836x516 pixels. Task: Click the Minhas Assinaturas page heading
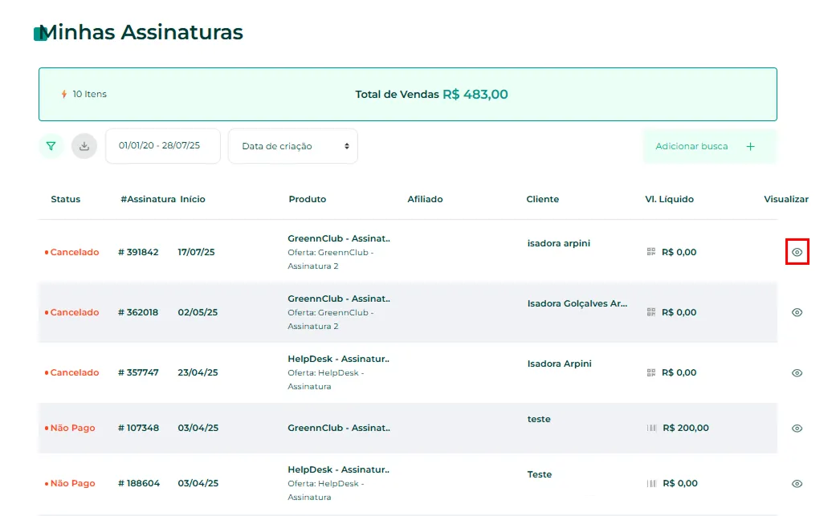click(141, 32)
